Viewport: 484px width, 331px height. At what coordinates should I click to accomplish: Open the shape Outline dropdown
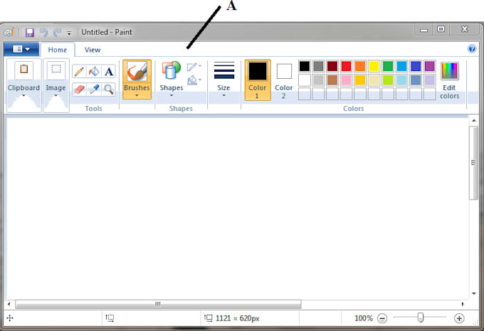pyautogui.click(x=194, y=67)
